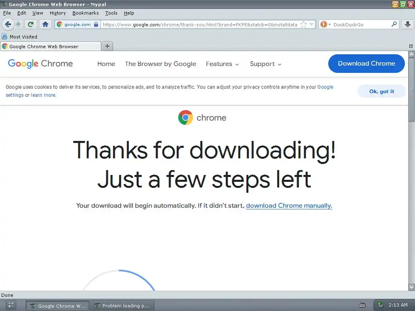Open the Bookmarks menu

86,13
